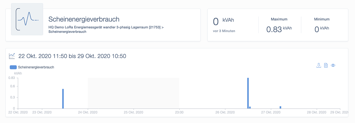Click the waveform sensor icon tile
The height and width of the screenshot is (123, 355).
click(x=27, y=19)
